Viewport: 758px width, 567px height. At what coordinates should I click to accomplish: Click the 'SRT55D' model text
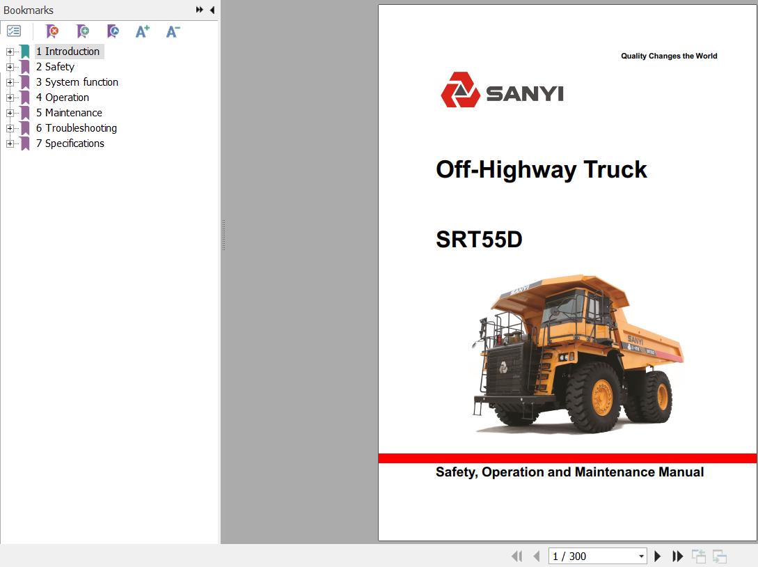pos(479,240)
